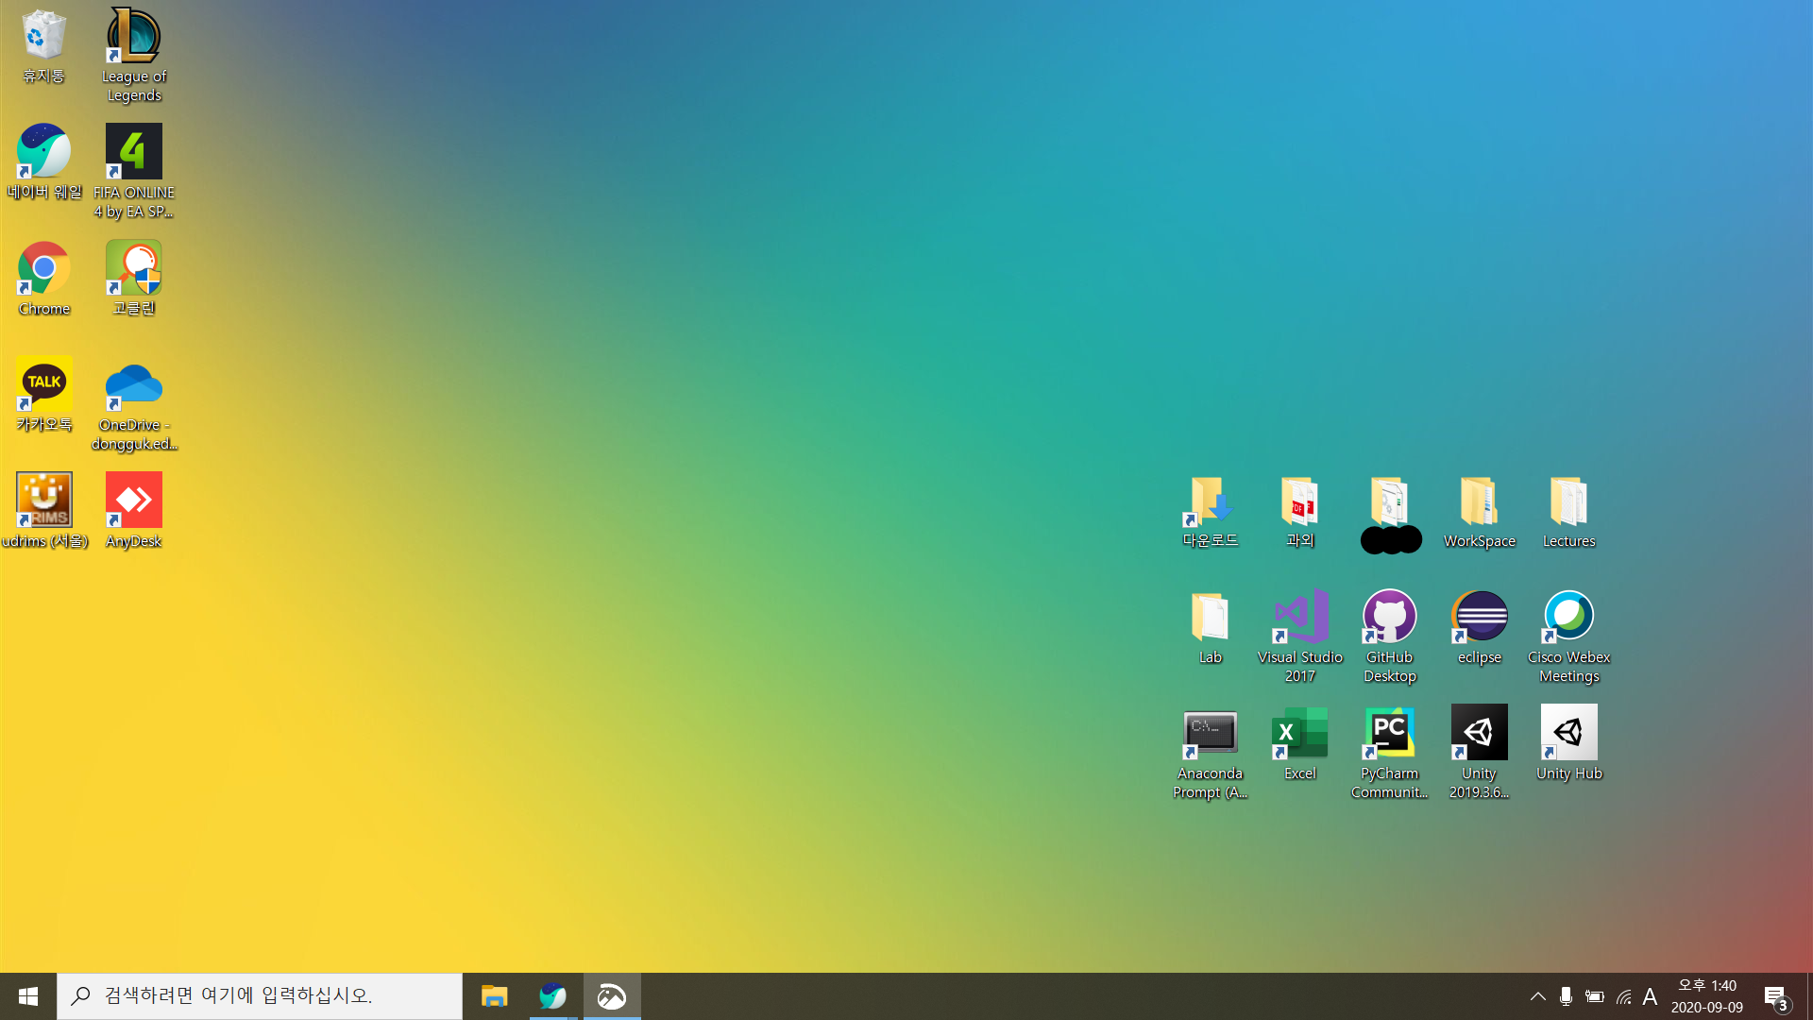Viewport: 1813px width, 1020px height.
Task: Select the Lectures folder
Action: (x=1568, y=501)
